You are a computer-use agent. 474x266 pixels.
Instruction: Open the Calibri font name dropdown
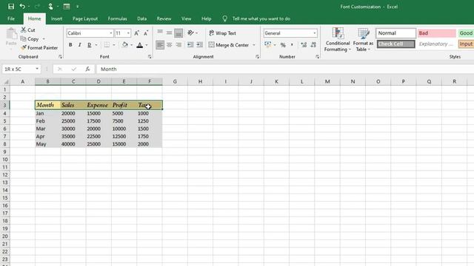pyautogui.click(x=111, y=33)
